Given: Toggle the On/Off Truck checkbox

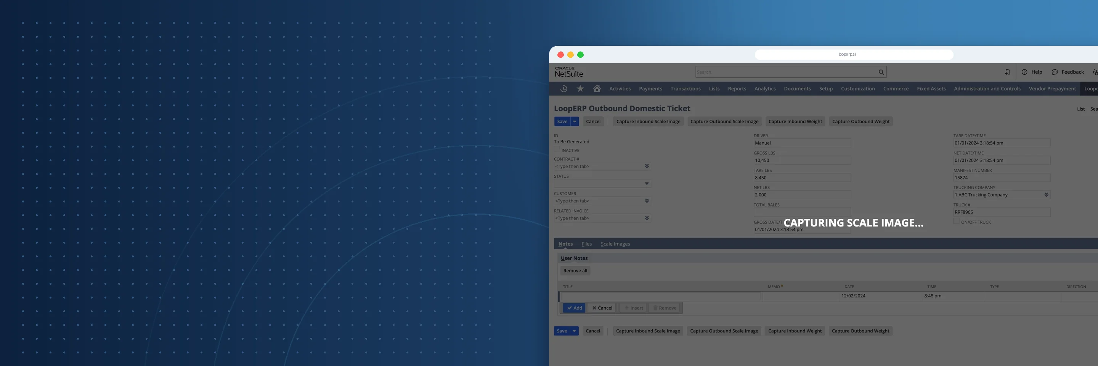Looking at the screenshot, I should point(957,221).
